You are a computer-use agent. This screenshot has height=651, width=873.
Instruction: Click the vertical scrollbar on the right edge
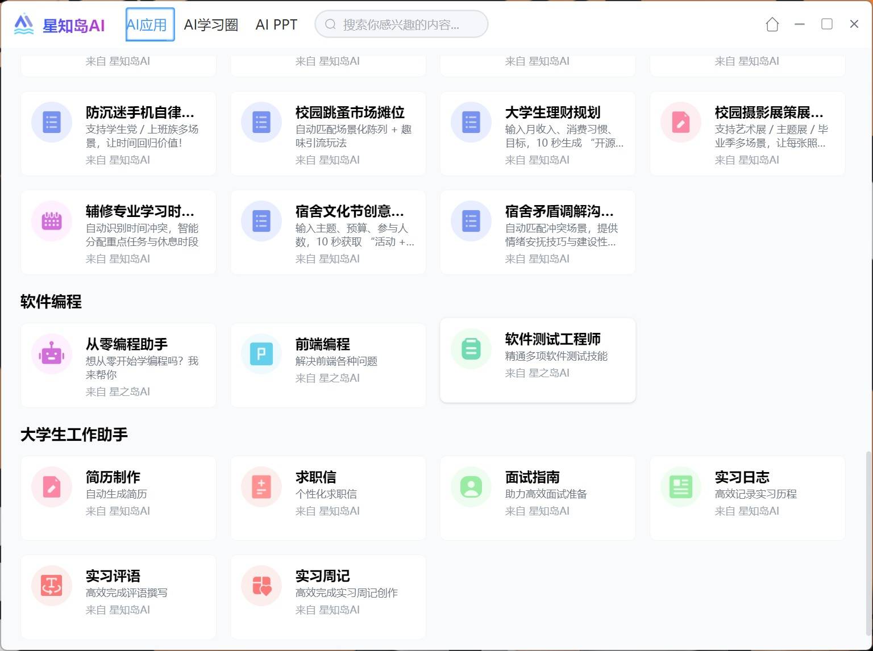867,540
